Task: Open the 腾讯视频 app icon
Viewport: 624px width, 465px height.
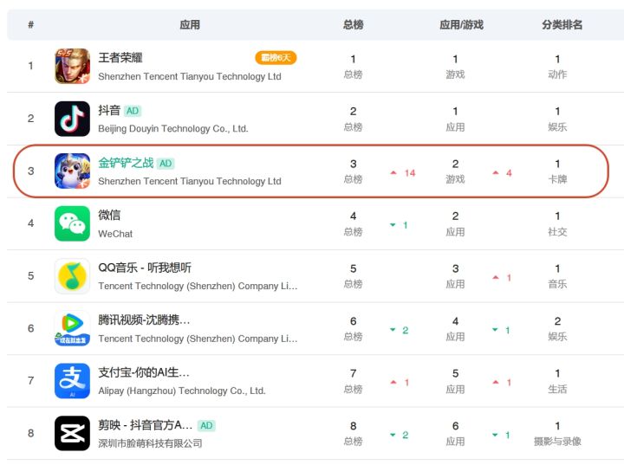Action: (x=72, y=328)
